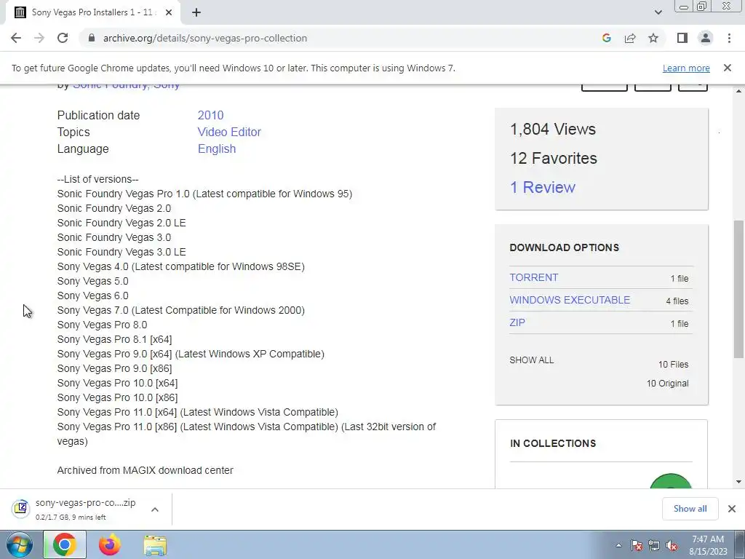Viewport: 745px width, 559px height.
Task: Dismiss the Chrome update notification bar
Action: (727, 68)
